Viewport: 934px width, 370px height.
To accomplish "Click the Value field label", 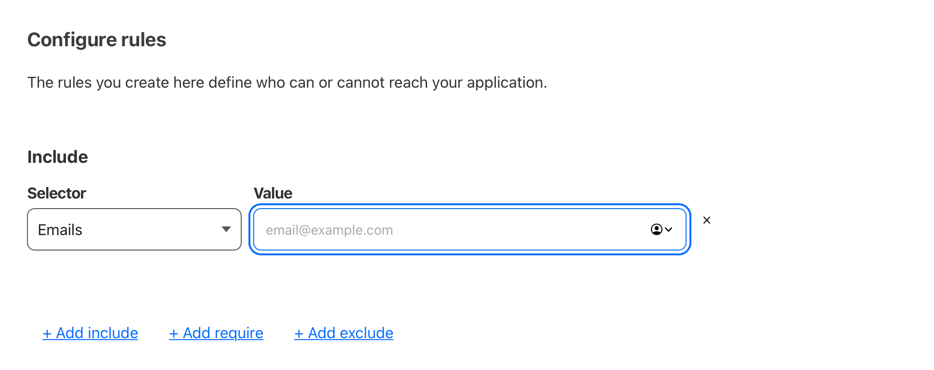I will coord(273,193).
